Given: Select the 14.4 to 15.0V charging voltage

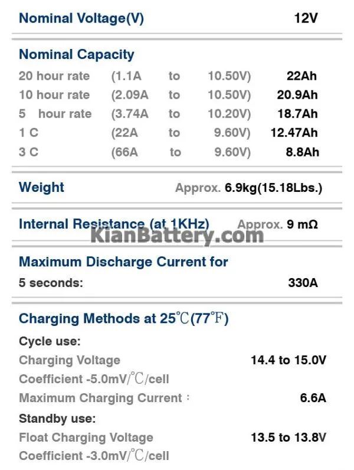Looking at the screenshot, I should tap(289, 360).
